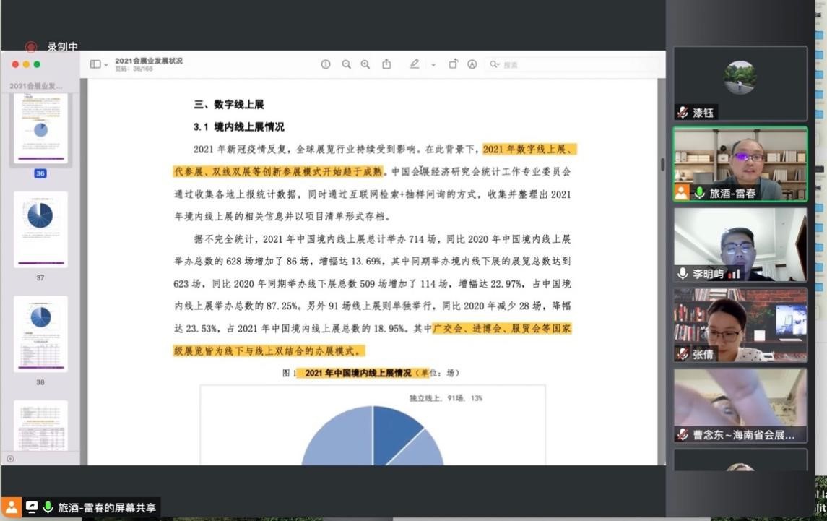
Task: Zoom out using the magnifier minus icon
Action: click(346, 64)
